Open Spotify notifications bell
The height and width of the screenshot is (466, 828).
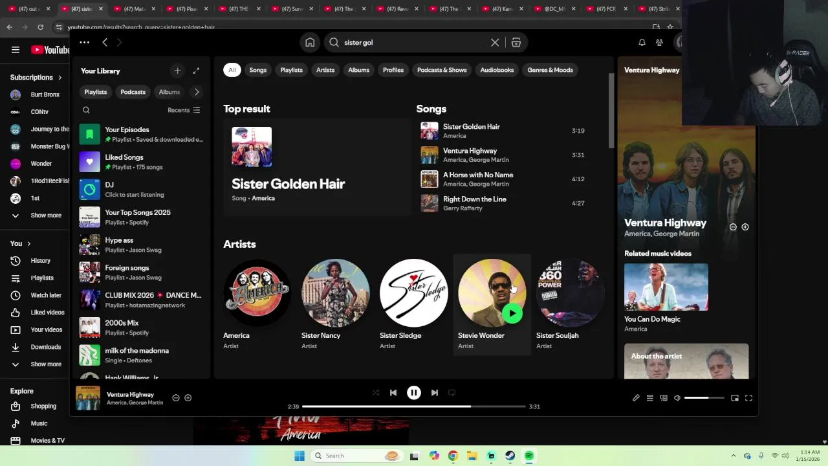(x=642, y=42)
